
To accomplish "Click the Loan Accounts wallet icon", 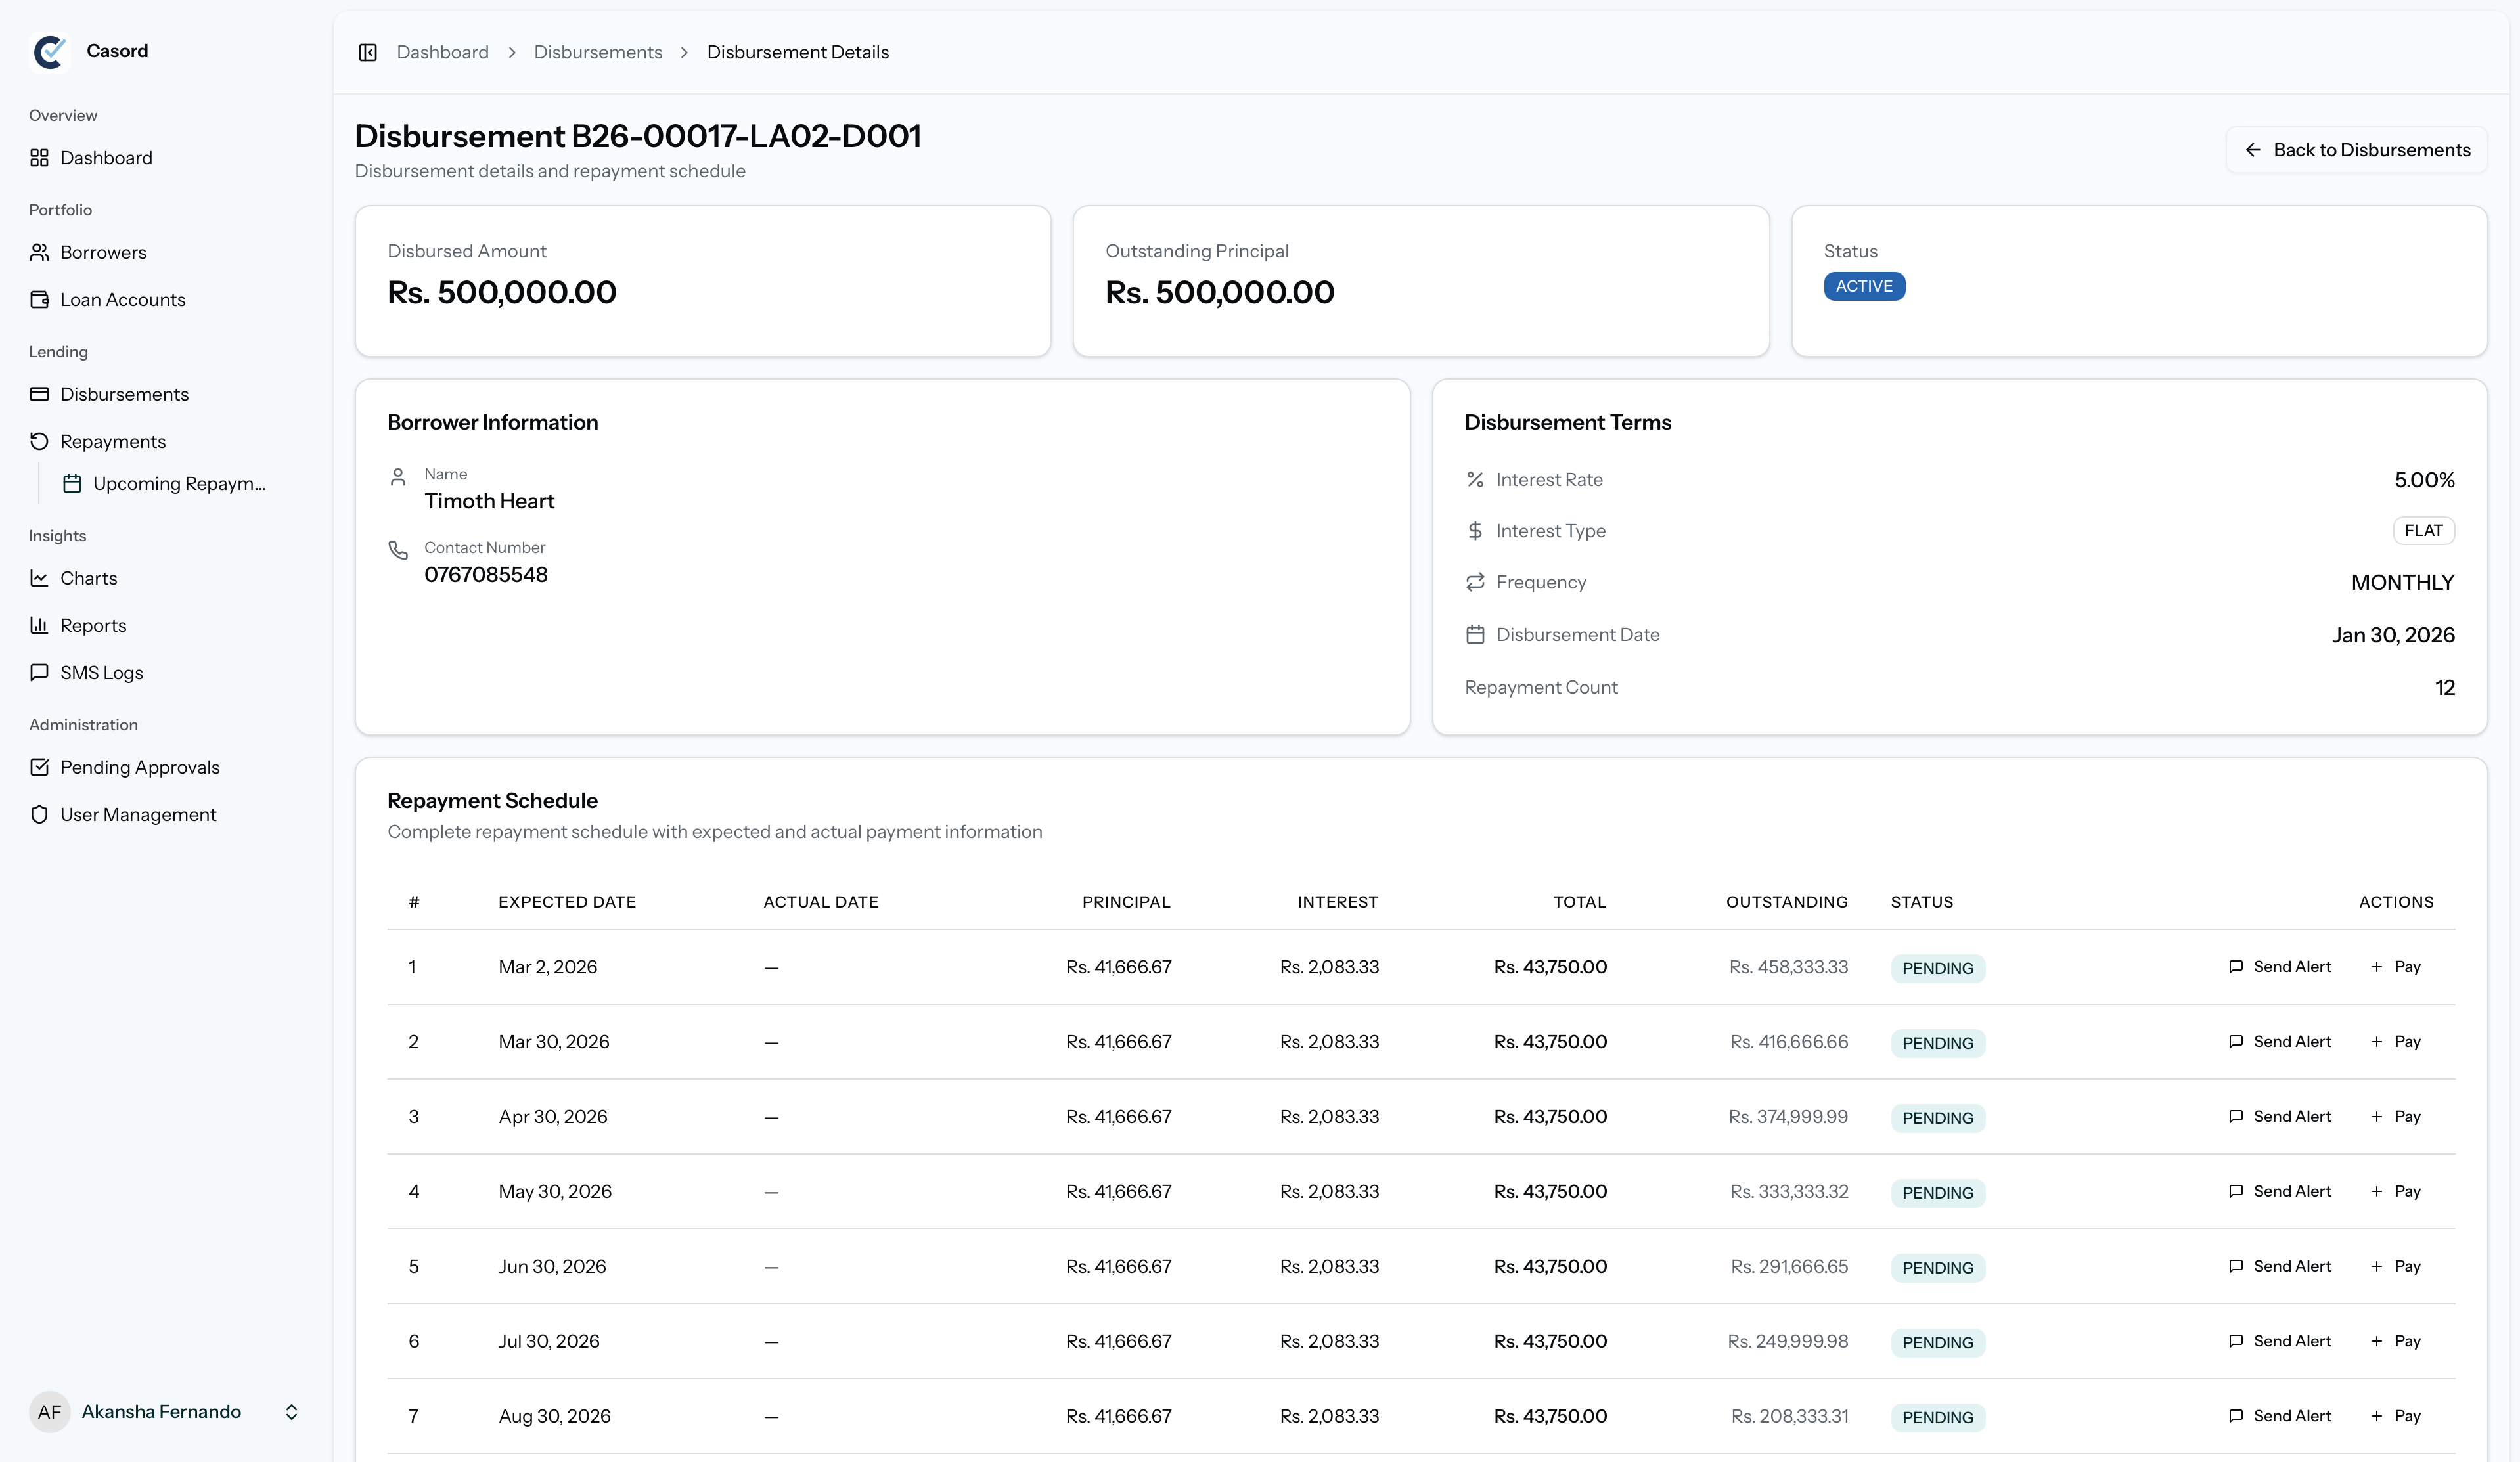I will [x=39, y=299].
